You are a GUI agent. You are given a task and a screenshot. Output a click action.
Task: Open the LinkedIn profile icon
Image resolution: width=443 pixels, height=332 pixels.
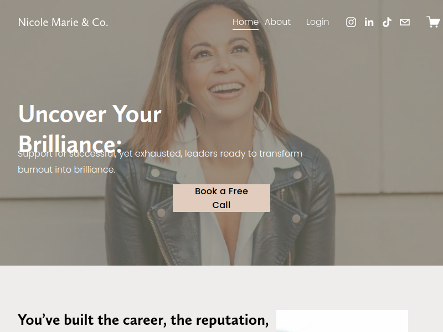[x=369, y=22]
